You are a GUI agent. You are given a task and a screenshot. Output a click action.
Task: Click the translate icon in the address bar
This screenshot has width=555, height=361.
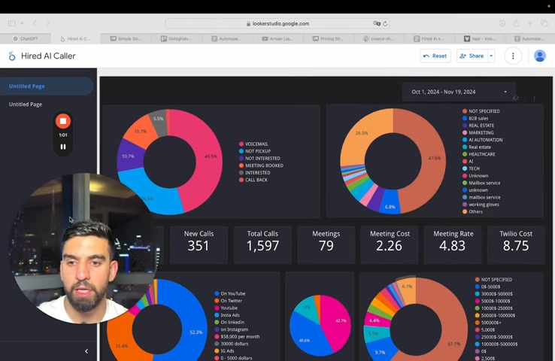click(x=376, y=24)
